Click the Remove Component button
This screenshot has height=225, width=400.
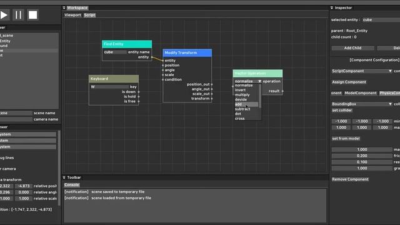point(350,179)
